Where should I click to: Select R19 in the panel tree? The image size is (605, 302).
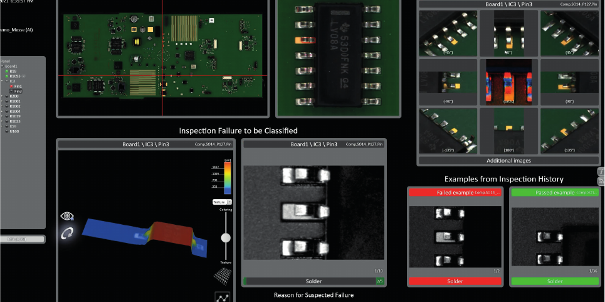[x=13, y=71]
